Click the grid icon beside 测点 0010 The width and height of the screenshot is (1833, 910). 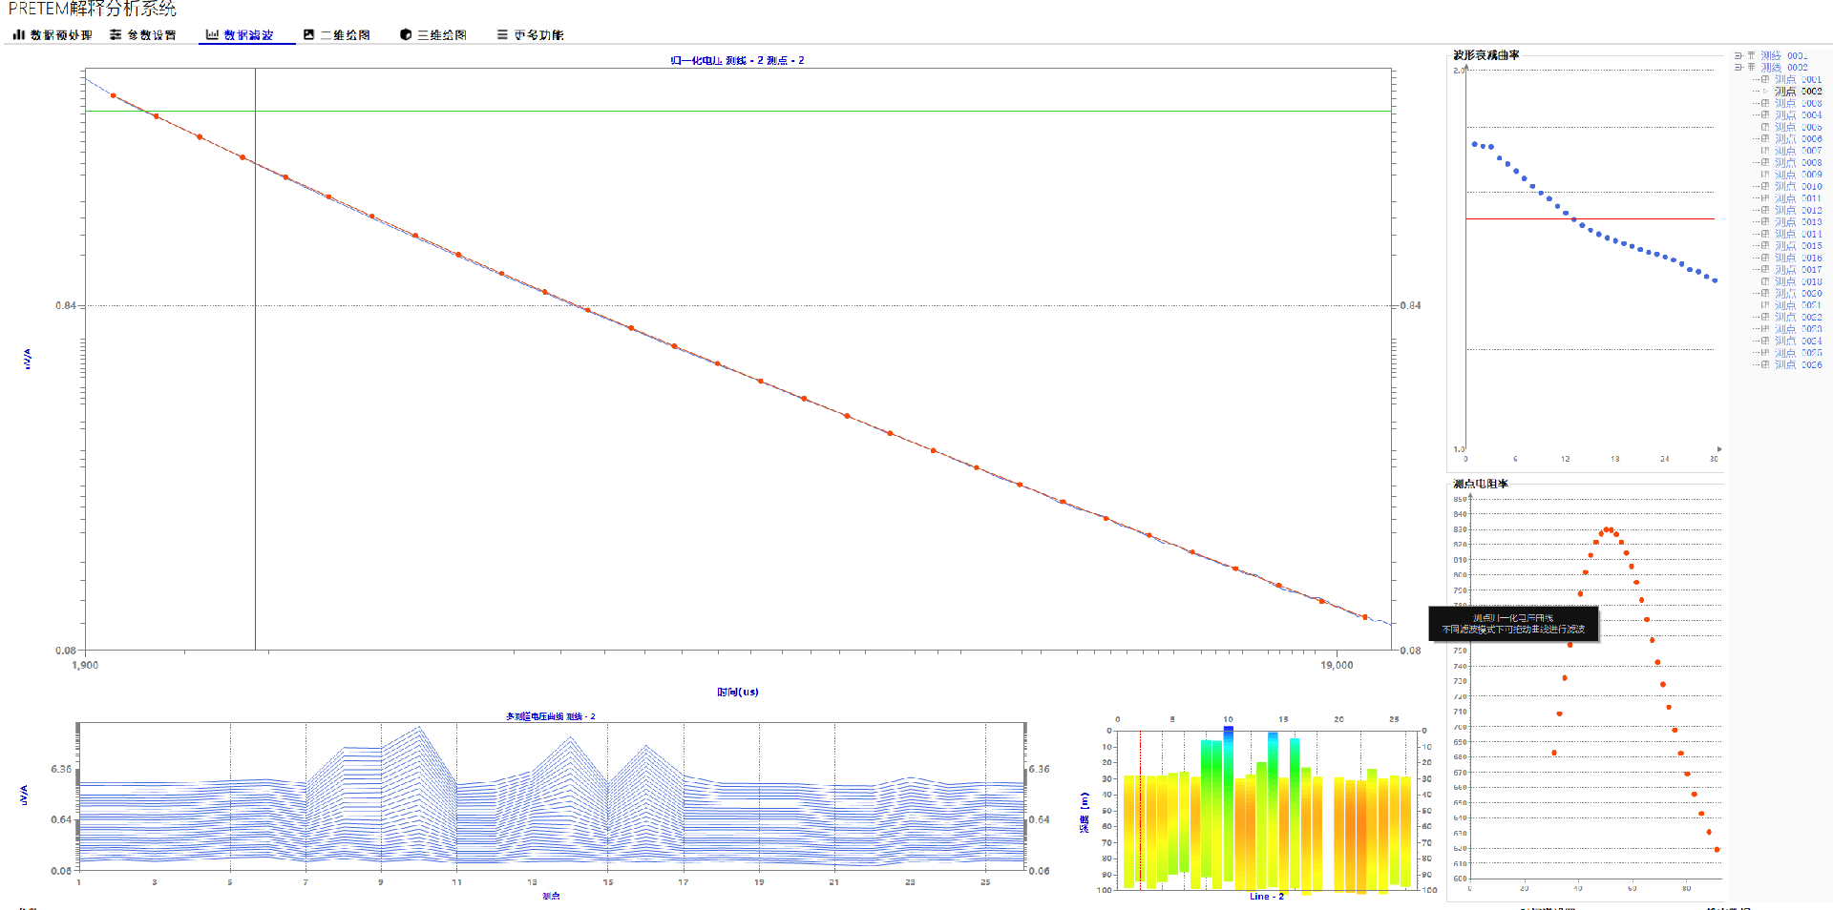(x=1765, y=187)
